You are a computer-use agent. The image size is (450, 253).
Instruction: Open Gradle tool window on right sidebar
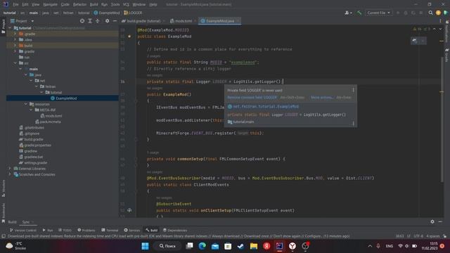click(x=447, y=55)
